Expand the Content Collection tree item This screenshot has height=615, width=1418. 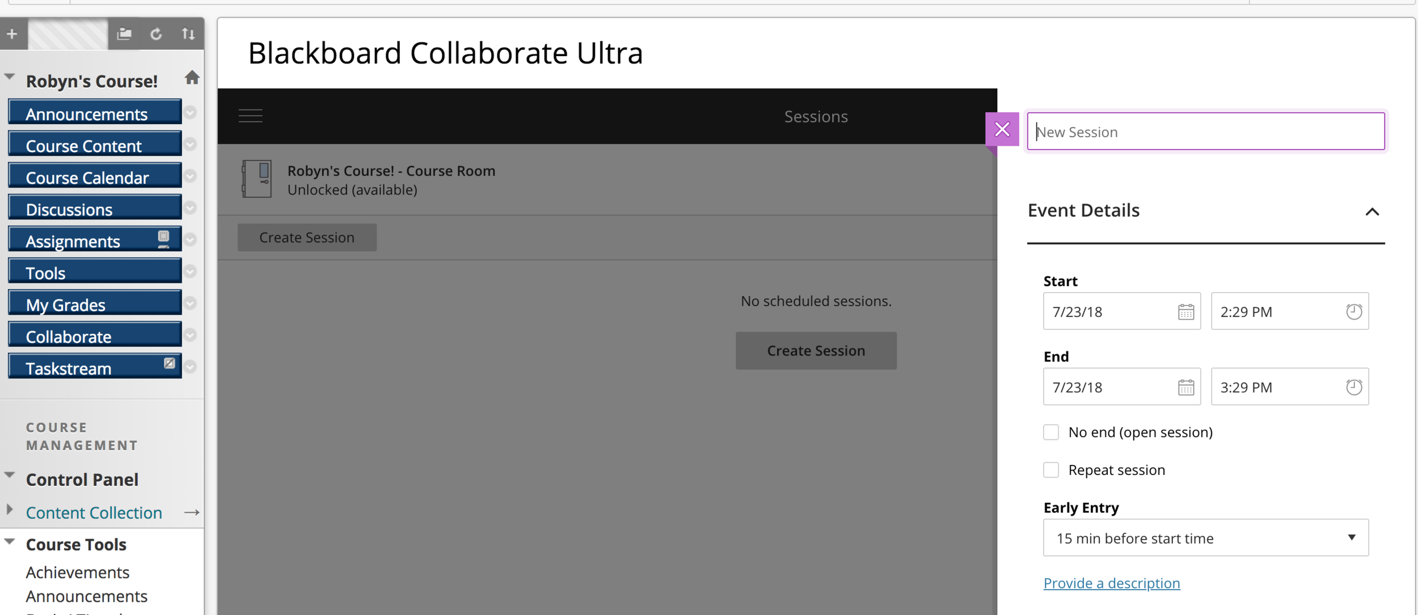pos(10,509)
